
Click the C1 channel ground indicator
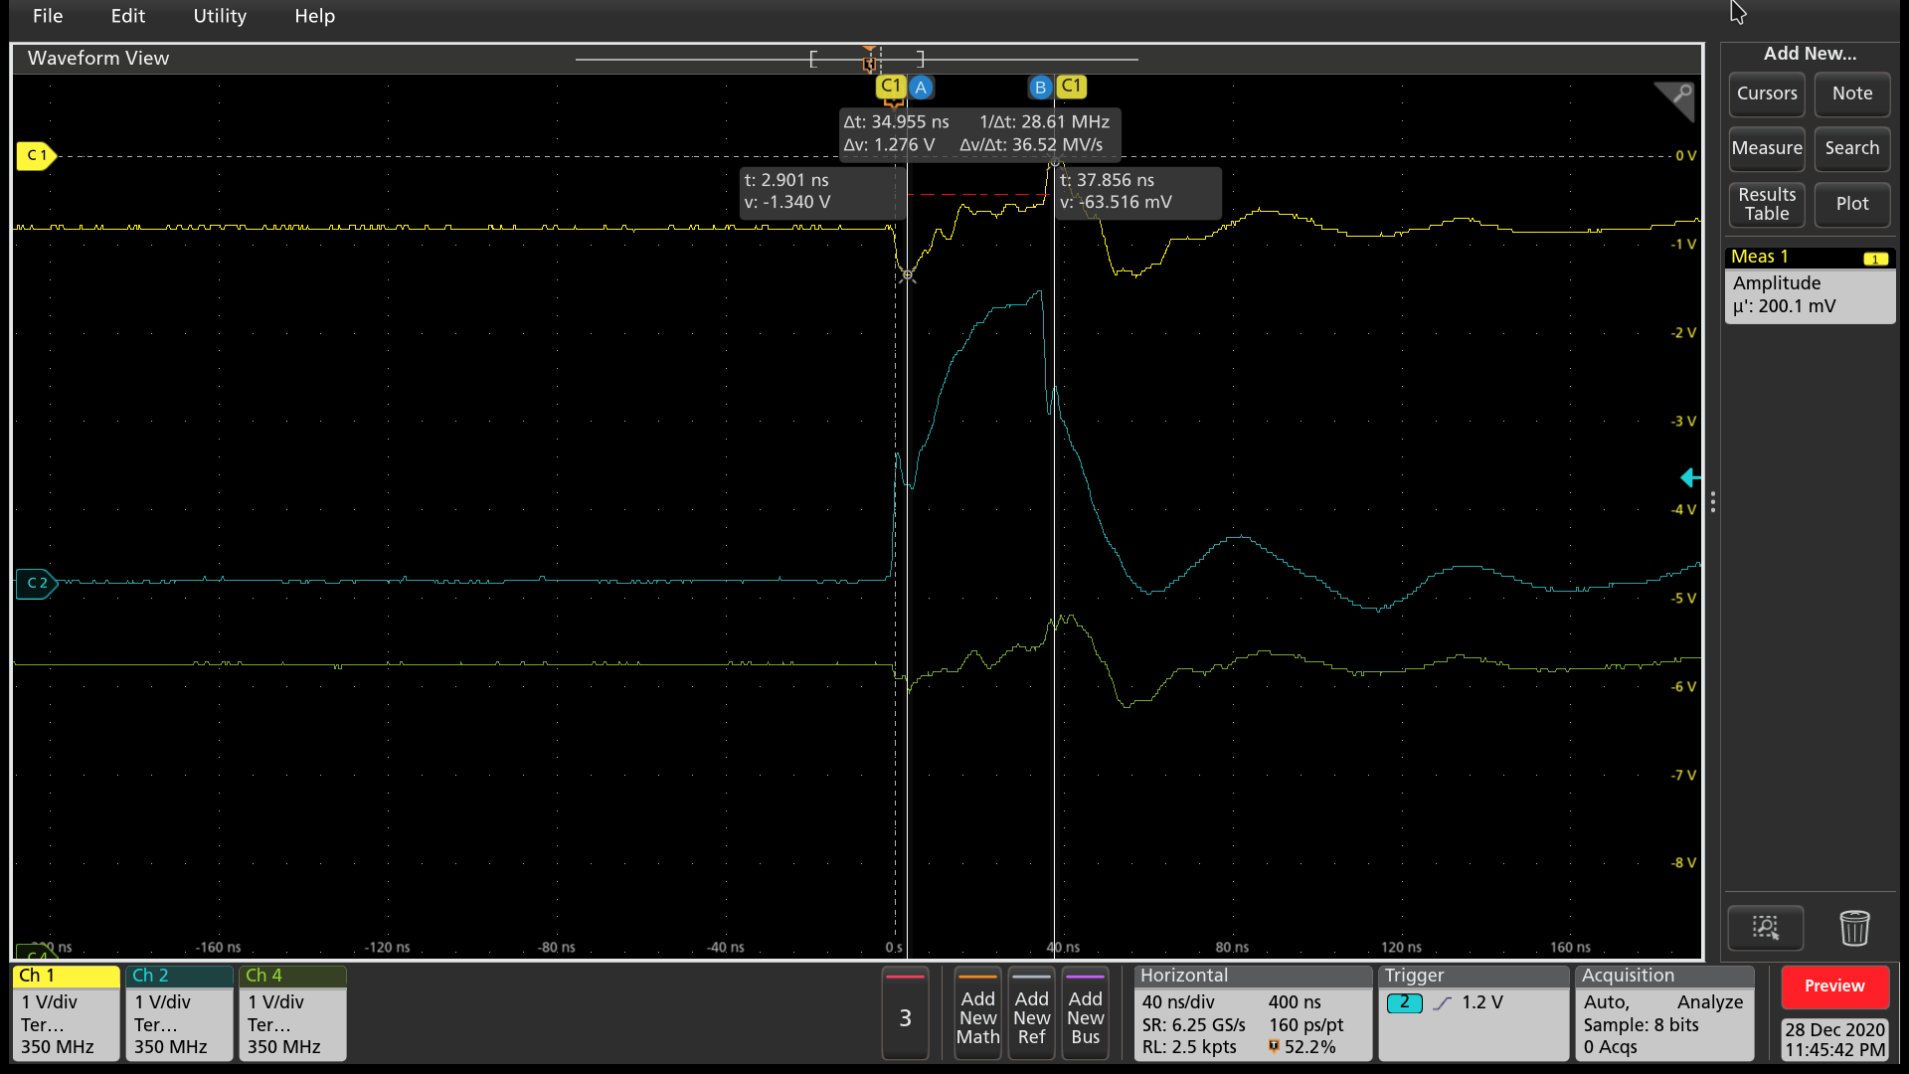pyautogui.click(x=36, y=155)
